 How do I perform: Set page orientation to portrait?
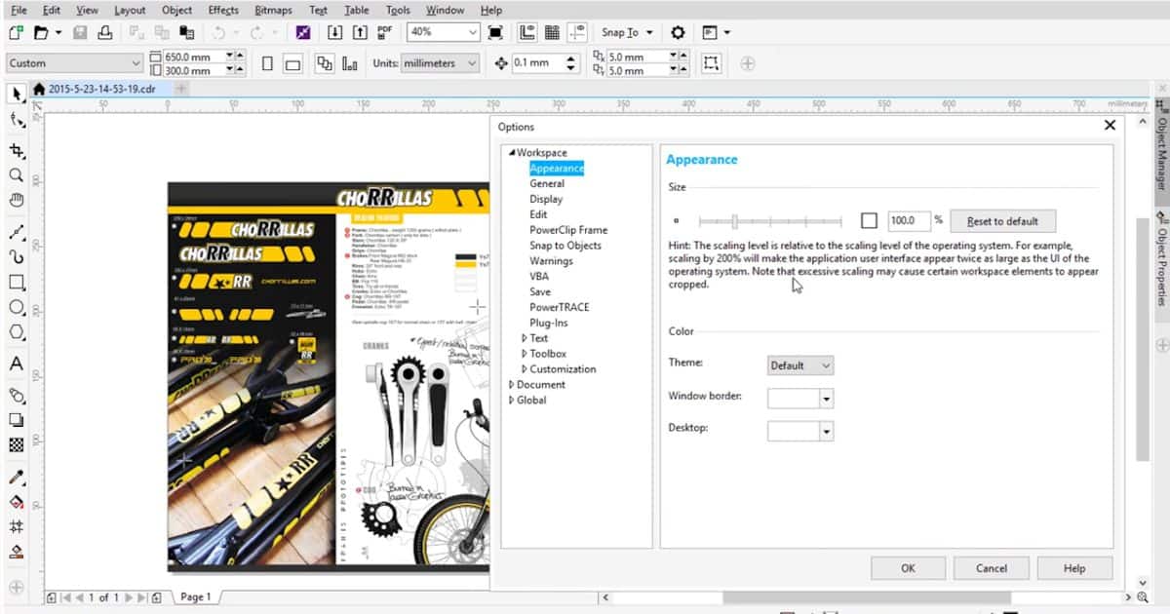pos(265,62)
